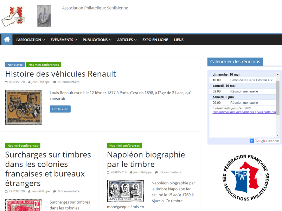This screenshot has width=282, height=211.
Task: Click 'Rechercher des événements après cette date' link
Action: click(x=244, y=112)
